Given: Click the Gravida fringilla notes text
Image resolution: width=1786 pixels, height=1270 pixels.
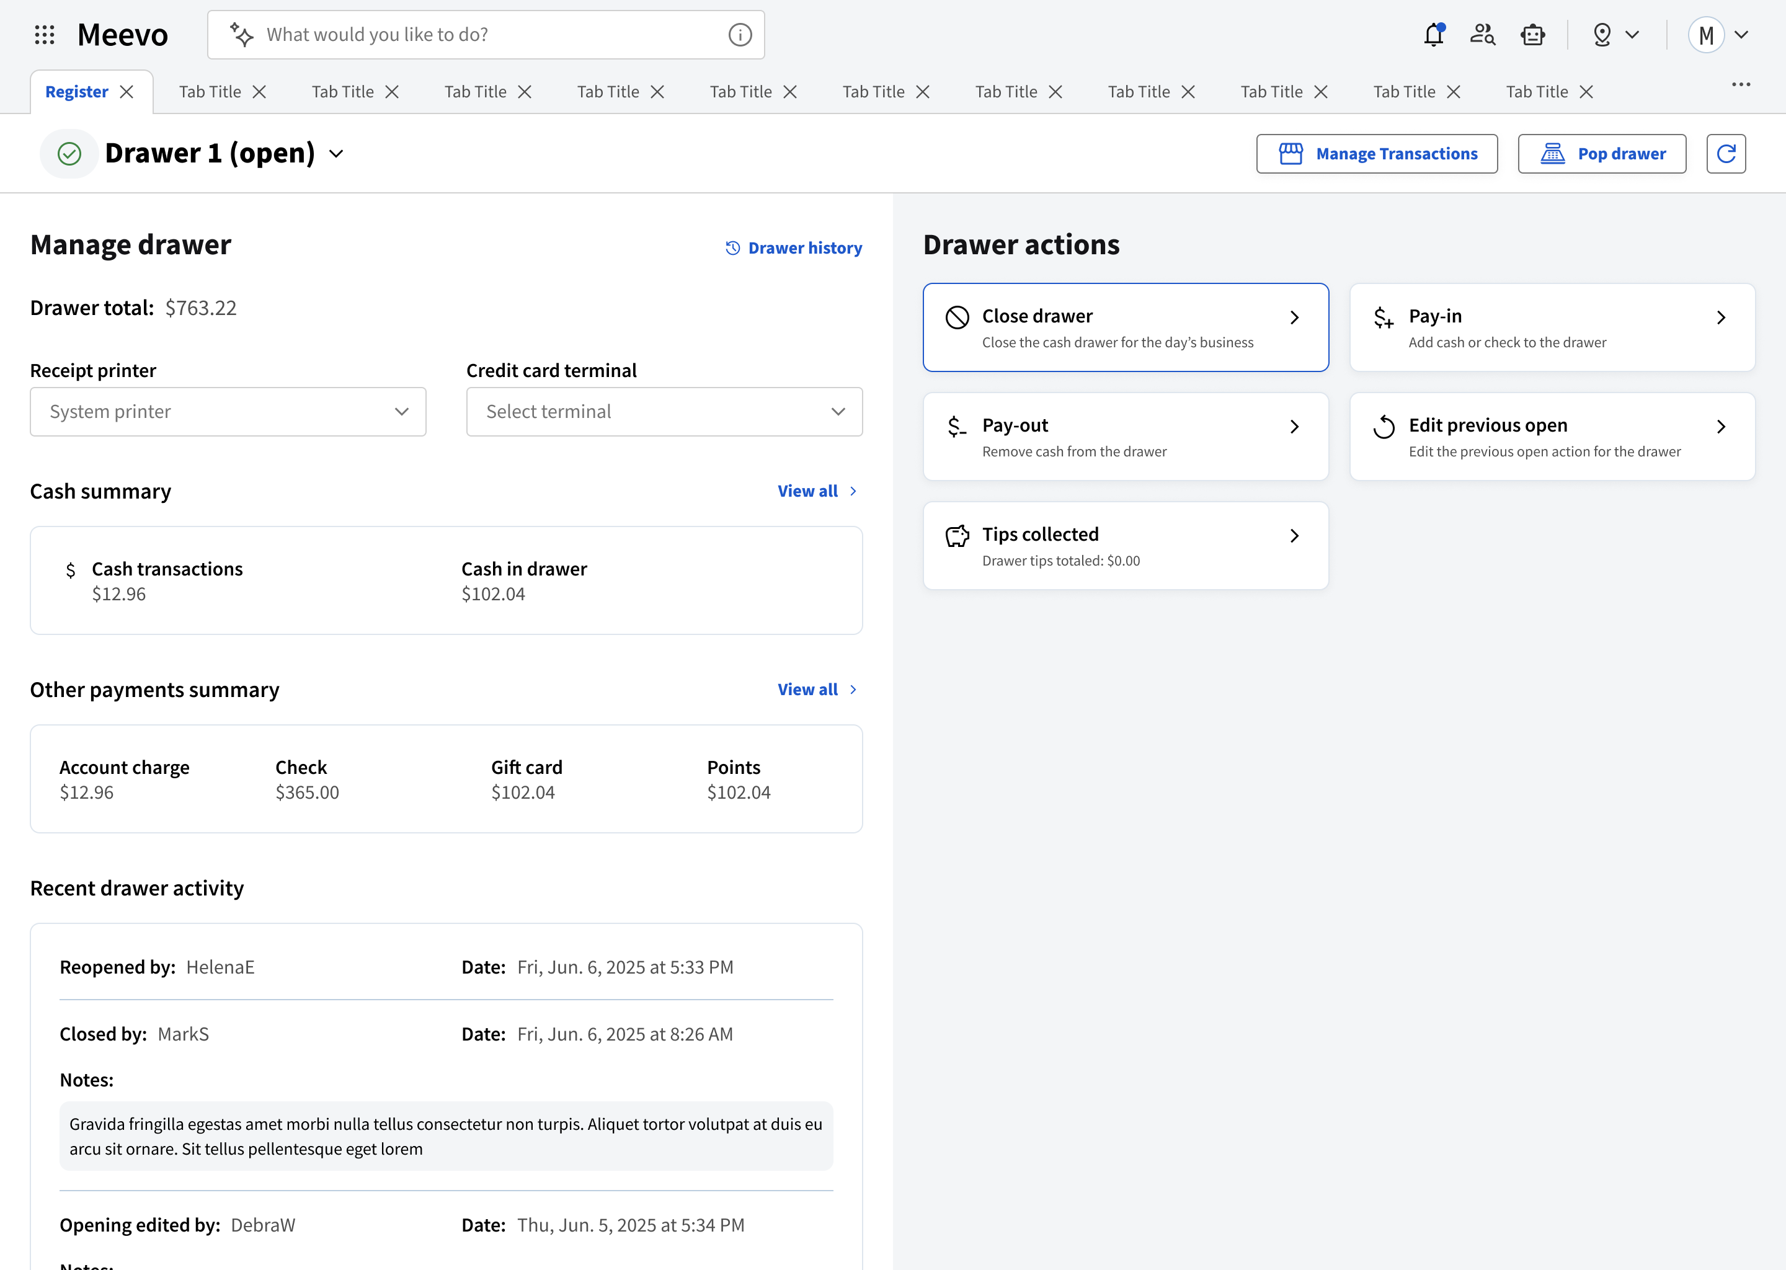Looking at the screenshot, I should click(x=446, y=1136).
